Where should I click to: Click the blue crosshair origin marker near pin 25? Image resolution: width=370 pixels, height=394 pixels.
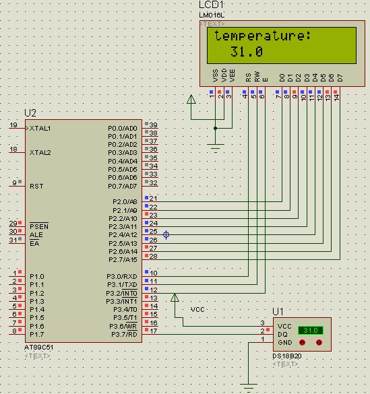click(x=166, y=235)
